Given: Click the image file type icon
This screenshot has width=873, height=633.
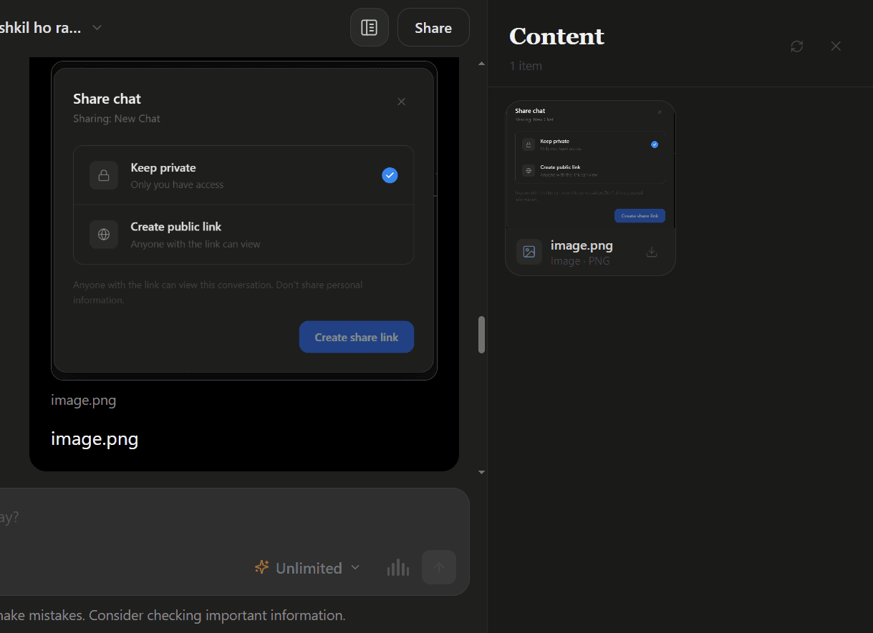Looking at the screenshot, I should click(529, 252).
